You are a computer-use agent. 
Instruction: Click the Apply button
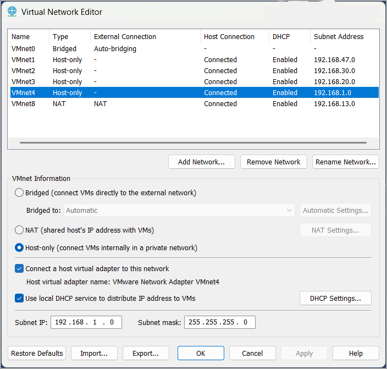tap(304, 353)
